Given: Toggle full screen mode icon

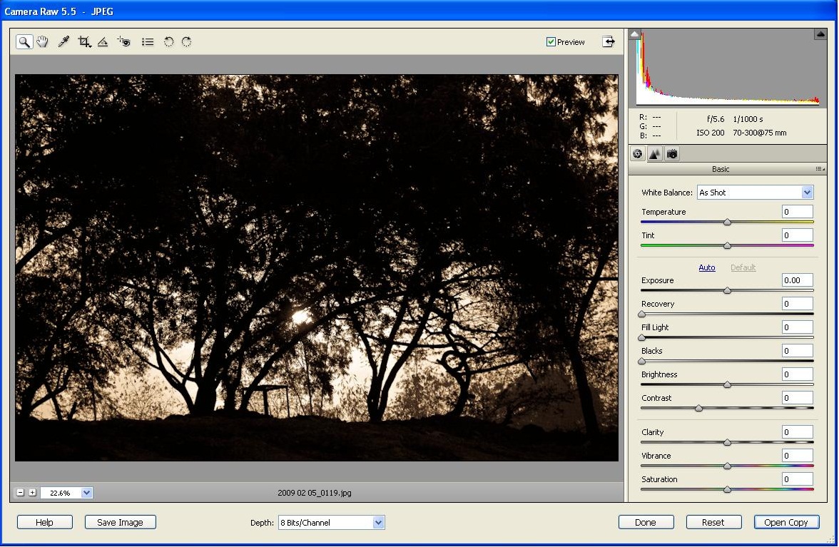Looking at the screenshot, I should pos(608,42).
